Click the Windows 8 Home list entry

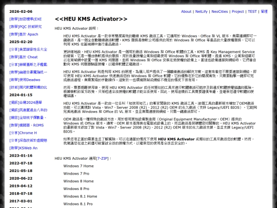pyautogui.click(x=78, y=181)
